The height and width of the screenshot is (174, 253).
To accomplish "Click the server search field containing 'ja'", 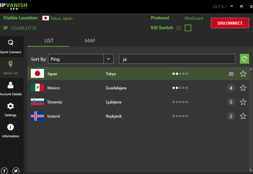I will 177,59.
